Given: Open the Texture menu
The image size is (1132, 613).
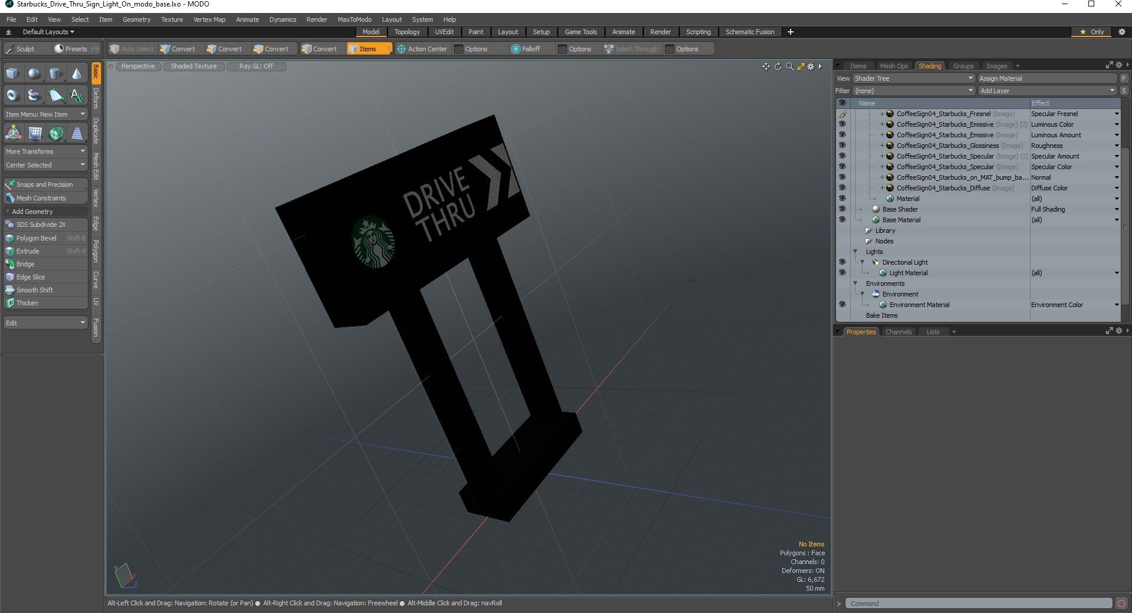Looking at the screenshot, I should (x=172, y=19).
